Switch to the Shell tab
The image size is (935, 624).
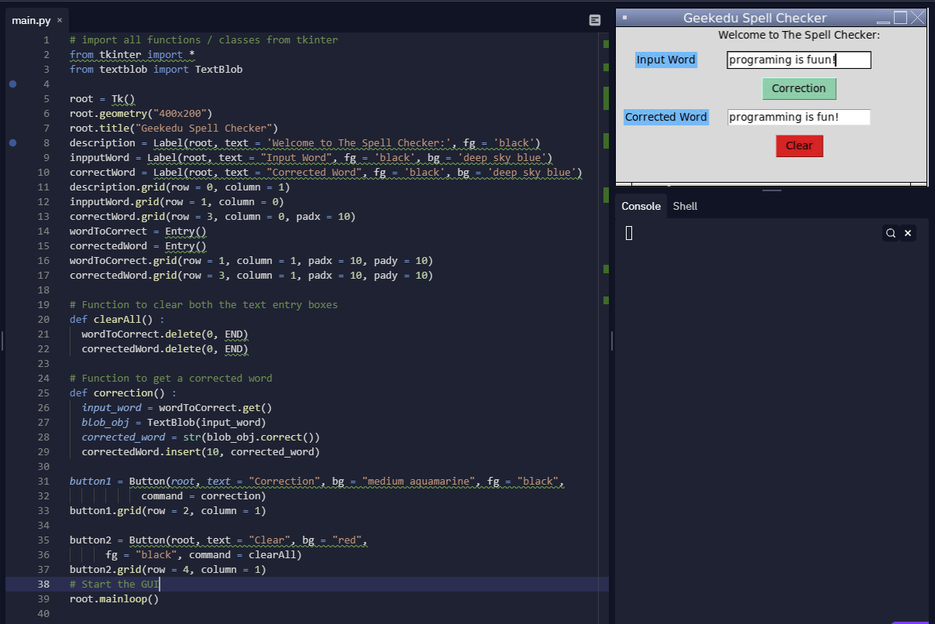(685, 206)
